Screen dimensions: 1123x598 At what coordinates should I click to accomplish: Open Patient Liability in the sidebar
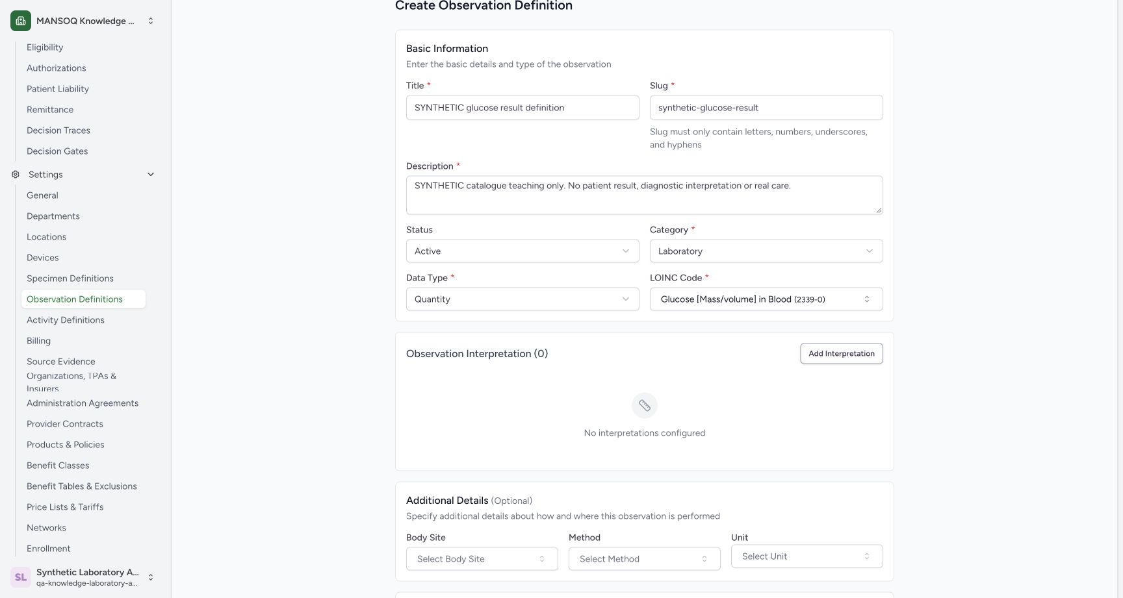point(58,89)
